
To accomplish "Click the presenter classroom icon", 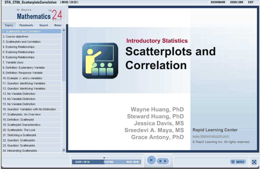I will coord(100,61).
